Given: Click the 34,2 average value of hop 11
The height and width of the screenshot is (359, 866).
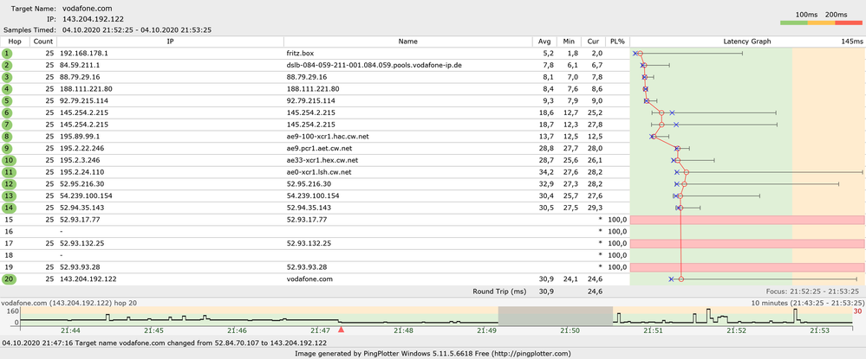Looking at the screenshot, I should 545,172.
